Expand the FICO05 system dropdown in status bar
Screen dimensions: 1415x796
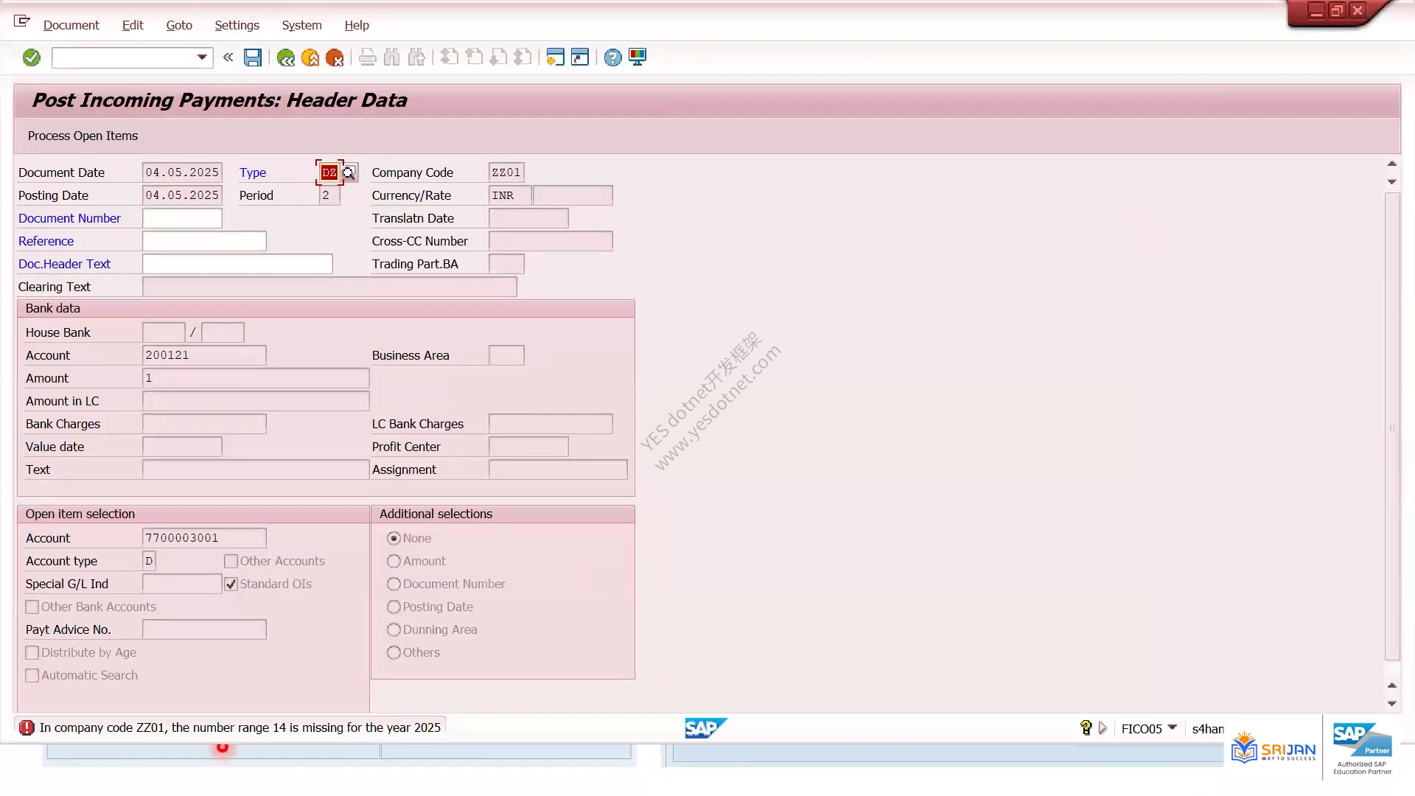click(1173, 727)
